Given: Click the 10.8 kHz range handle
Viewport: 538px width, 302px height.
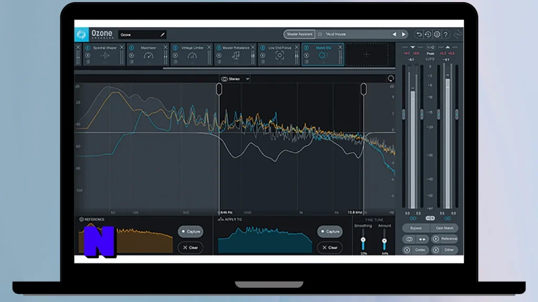Looking at the screenshot, I should tap(364, 90).
